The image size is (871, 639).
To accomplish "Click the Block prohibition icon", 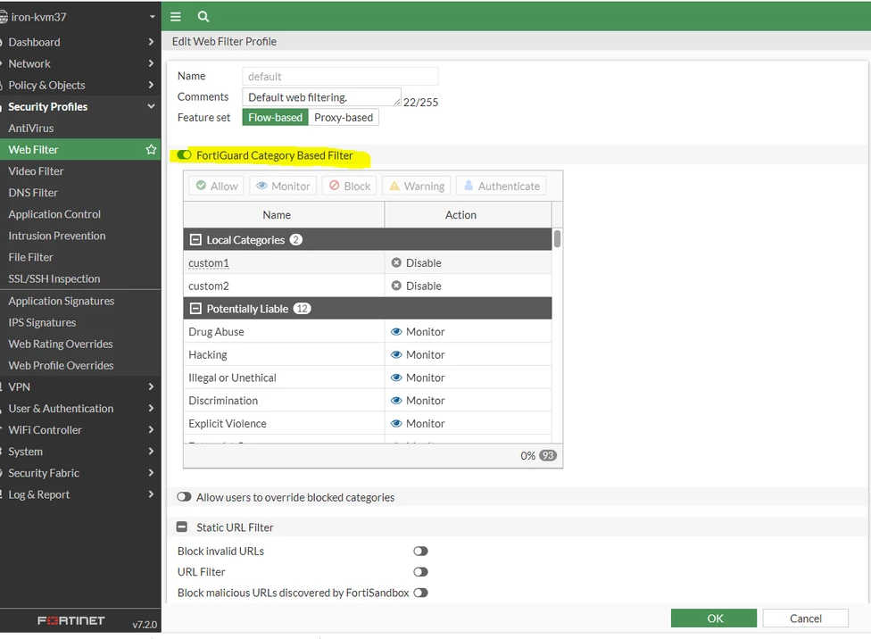I will [335, 186].
